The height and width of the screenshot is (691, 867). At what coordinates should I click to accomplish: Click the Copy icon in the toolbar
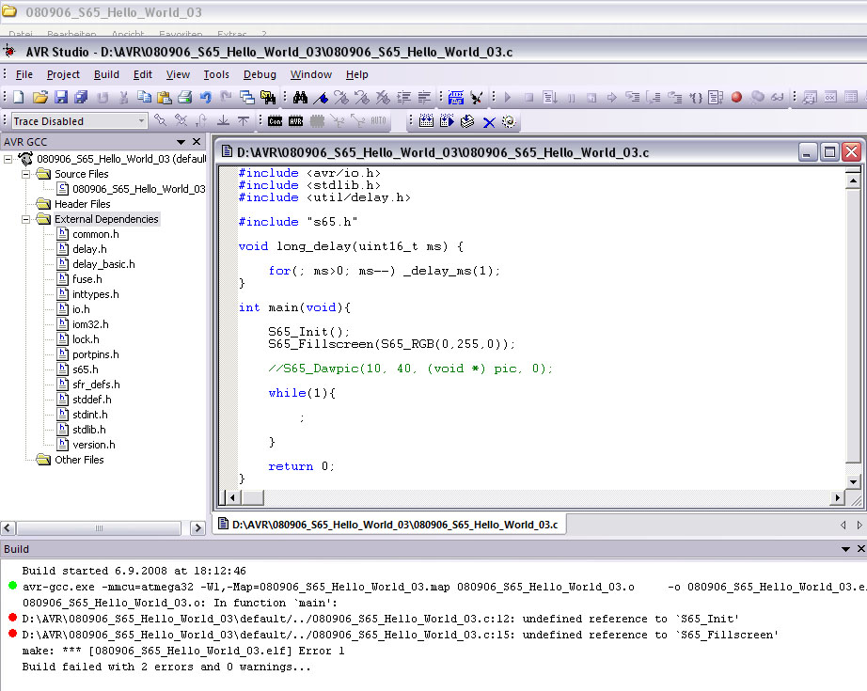coord(144,97)
